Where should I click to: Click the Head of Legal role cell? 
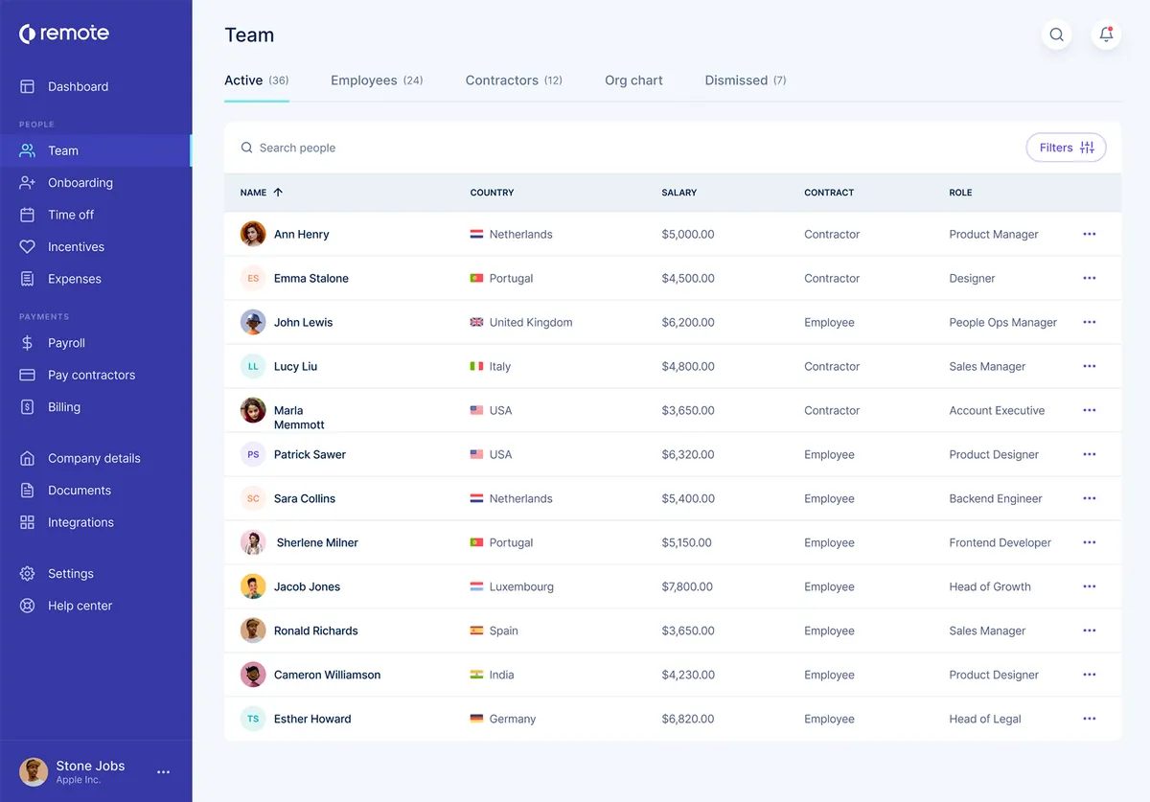click(985, 719)
